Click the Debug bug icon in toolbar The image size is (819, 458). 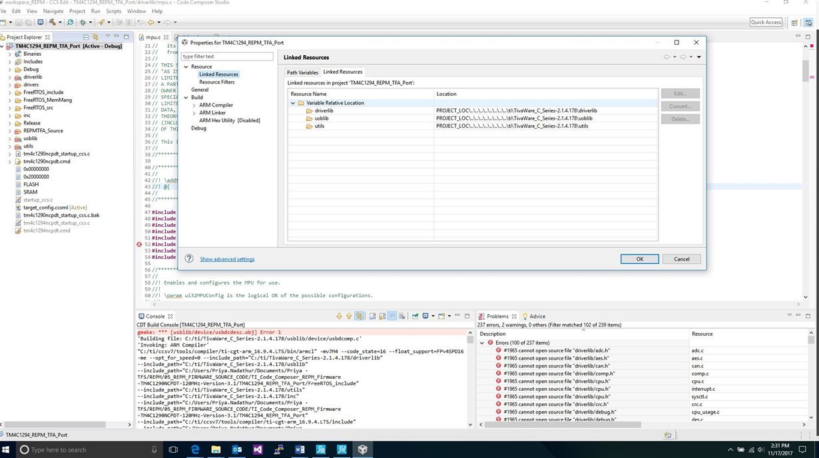click(83, 23)
